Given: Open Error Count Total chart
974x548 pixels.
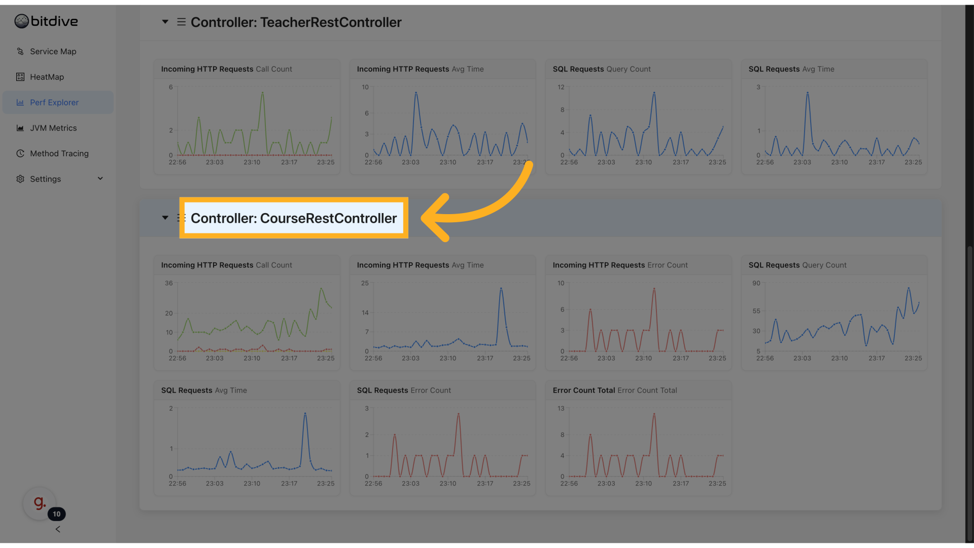Looking at the screenshot, I should click(639, 438).
